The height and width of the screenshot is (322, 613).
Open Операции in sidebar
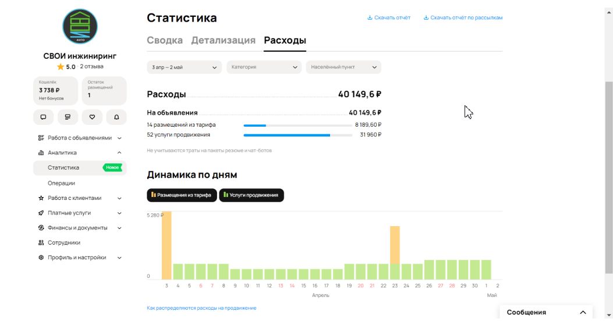[61, 183]
